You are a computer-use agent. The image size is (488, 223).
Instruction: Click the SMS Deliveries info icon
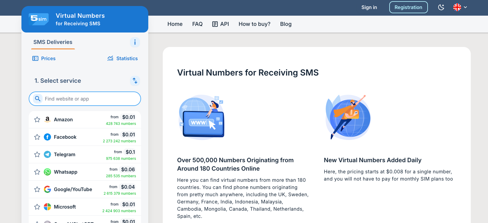tap(135, 42)
